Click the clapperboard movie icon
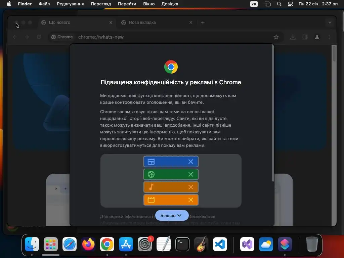Screen dimensions: 344x258 click(x=151, y=200)
